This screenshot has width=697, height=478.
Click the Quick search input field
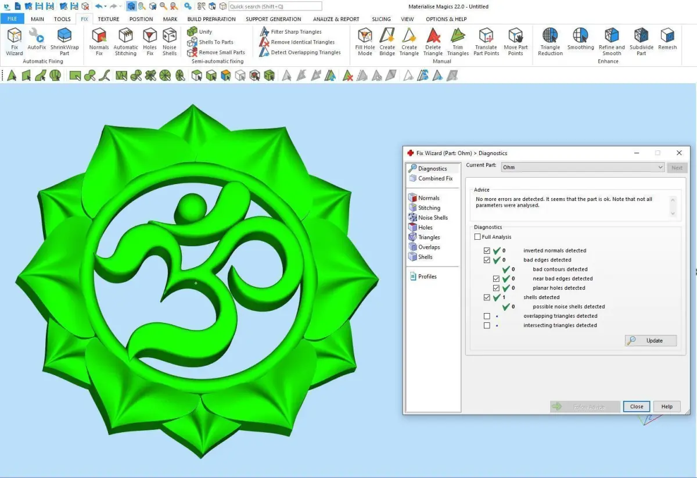(x=275, y=6)
